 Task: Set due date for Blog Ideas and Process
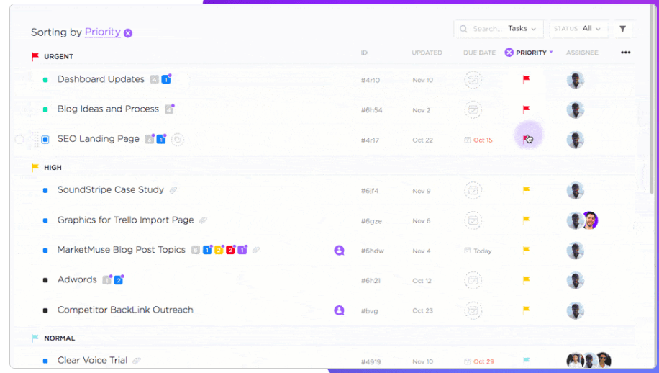[x=473, y=110]
